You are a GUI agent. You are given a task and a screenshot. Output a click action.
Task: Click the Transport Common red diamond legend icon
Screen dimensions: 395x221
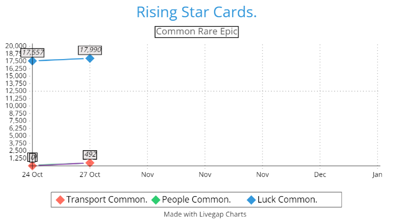60,200
